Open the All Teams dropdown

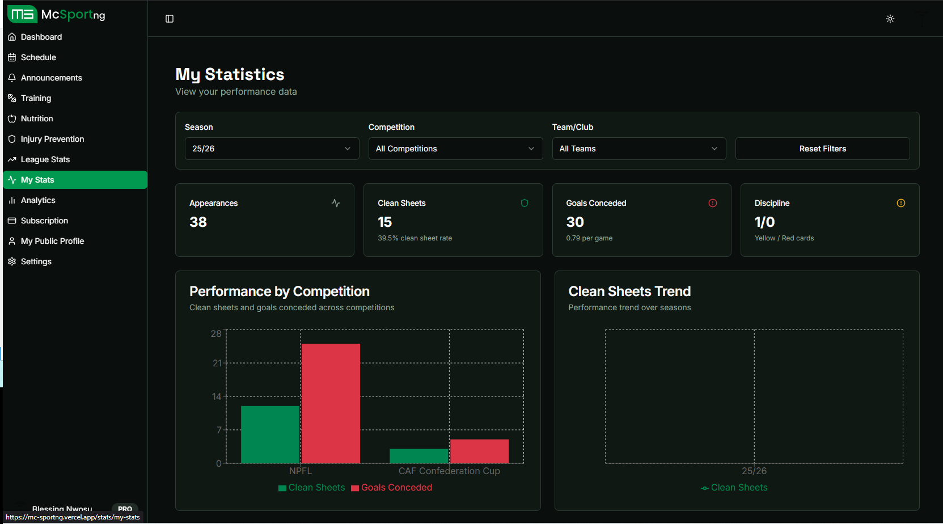[638, 149]
